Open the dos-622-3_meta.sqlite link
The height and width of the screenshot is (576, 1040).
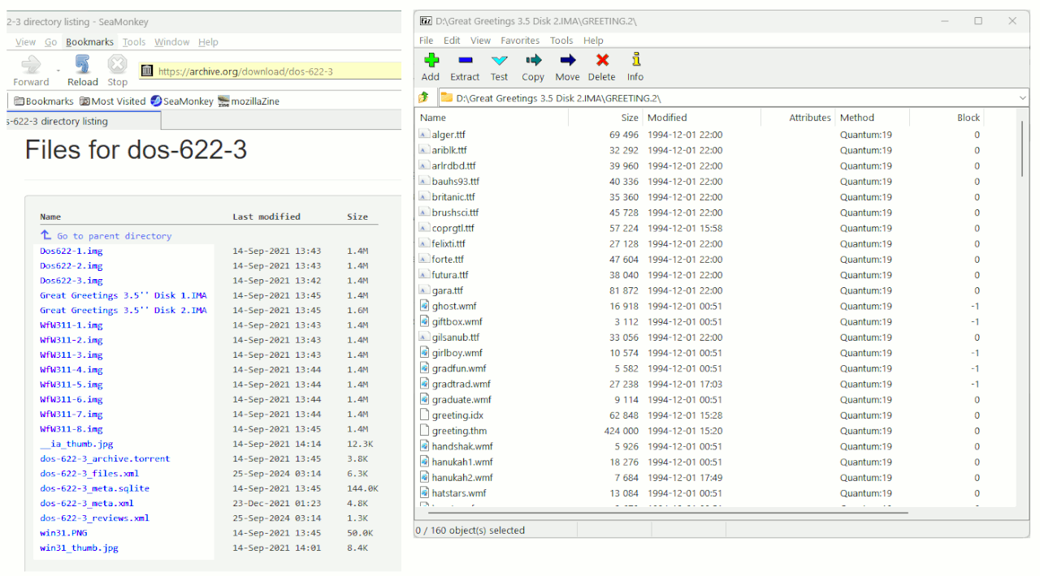tap(95, 488)
